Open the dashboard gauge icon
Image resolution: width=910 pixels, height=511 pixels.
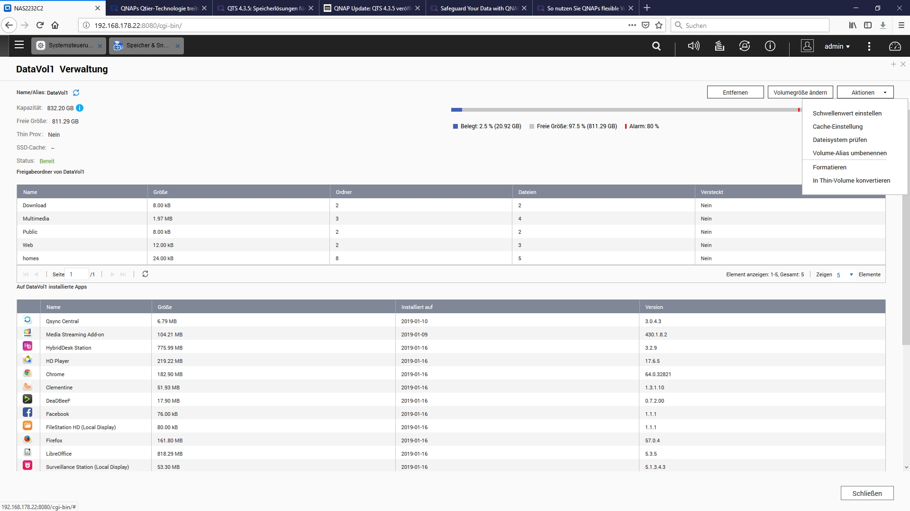tap(895, 46)
